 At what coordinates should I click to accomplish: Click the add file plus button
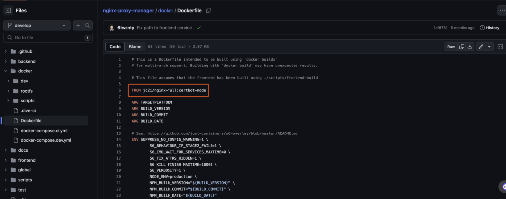tap(78, 26)
